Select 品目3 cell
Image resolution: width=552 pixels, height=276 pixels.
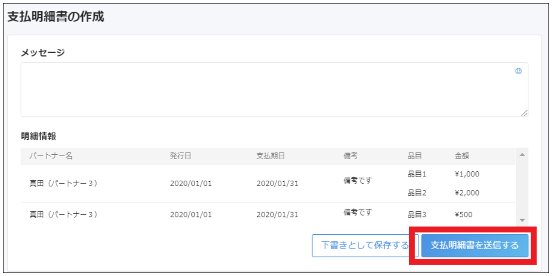click(x=417, y=214)
